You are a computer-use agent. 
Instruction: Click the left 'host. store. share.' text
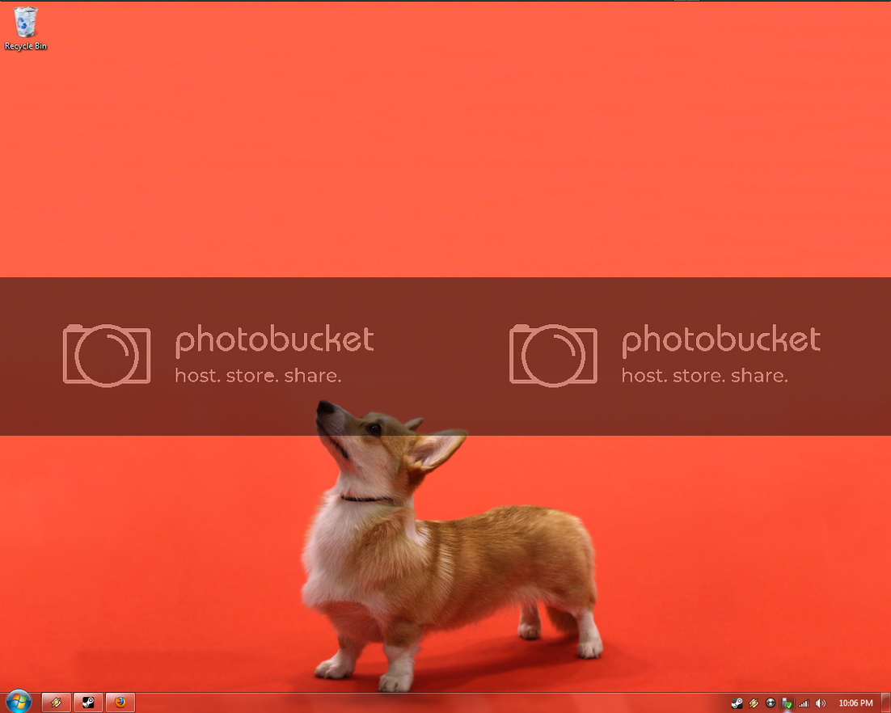[258, 376]
